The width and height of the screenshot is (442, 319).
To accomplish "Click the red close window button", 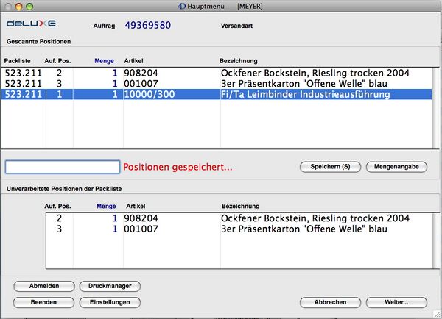I will [8, 5].
